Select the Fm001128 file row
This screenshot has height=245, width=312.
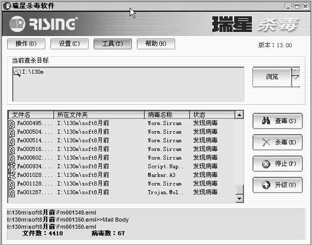point(122,184)
